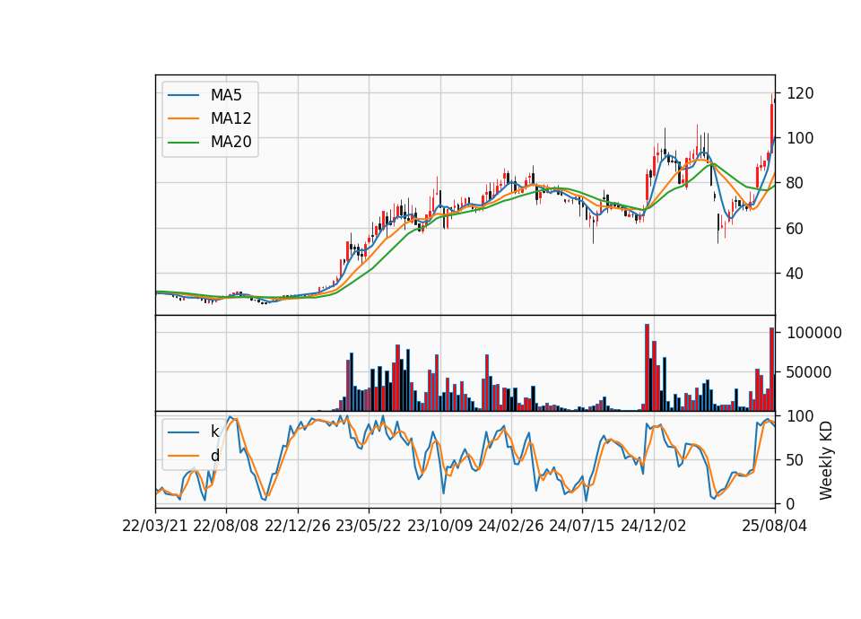Screen dimensions: 861x619
Task: Click the MA5 legend label
Action: (226, 95)
